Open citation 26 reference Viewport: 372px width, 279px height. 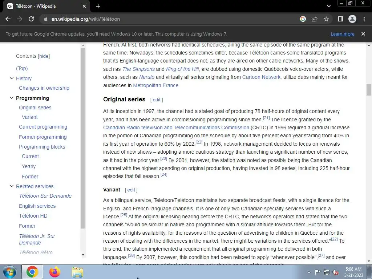point(132,255)
